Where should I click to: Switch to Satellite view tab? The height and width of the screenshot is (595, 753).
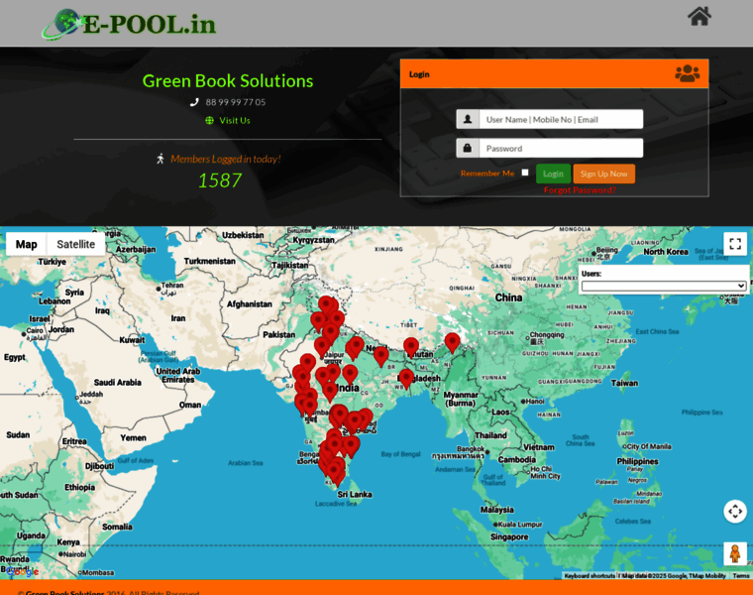[76, 244]
